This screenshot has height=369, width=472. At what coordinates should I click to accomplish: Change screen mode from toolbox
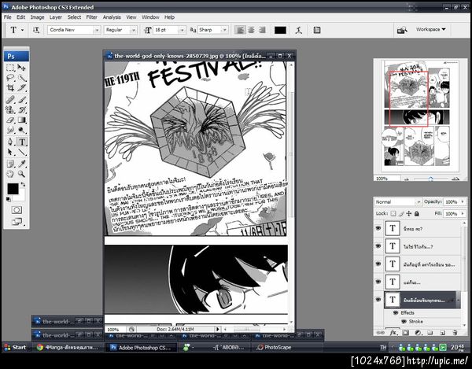tap(17, 222)
